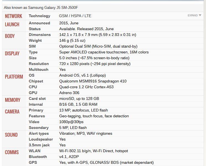
Task: Select the '5 MP, LED flash' value
Action: [x=73, y=128]
